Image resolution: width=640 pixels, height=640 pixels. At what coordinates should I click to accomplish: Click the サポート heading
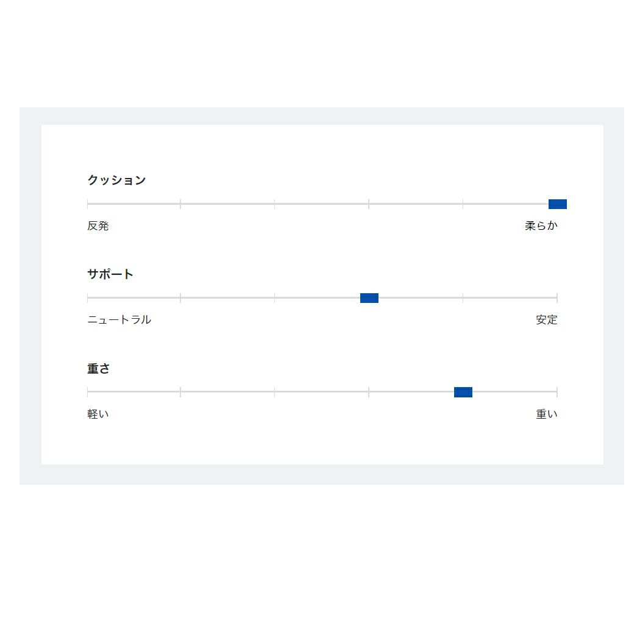point(110,274)
